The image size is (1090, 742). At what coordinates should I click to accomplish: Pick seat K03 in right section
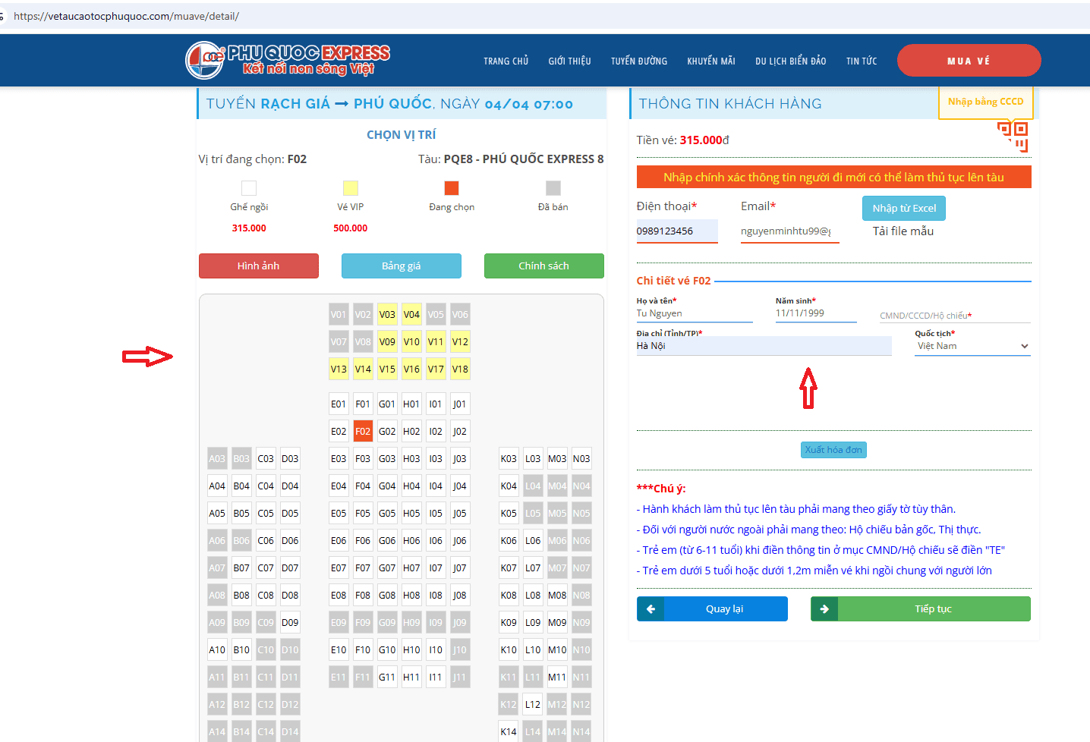[x=509, y=459]
